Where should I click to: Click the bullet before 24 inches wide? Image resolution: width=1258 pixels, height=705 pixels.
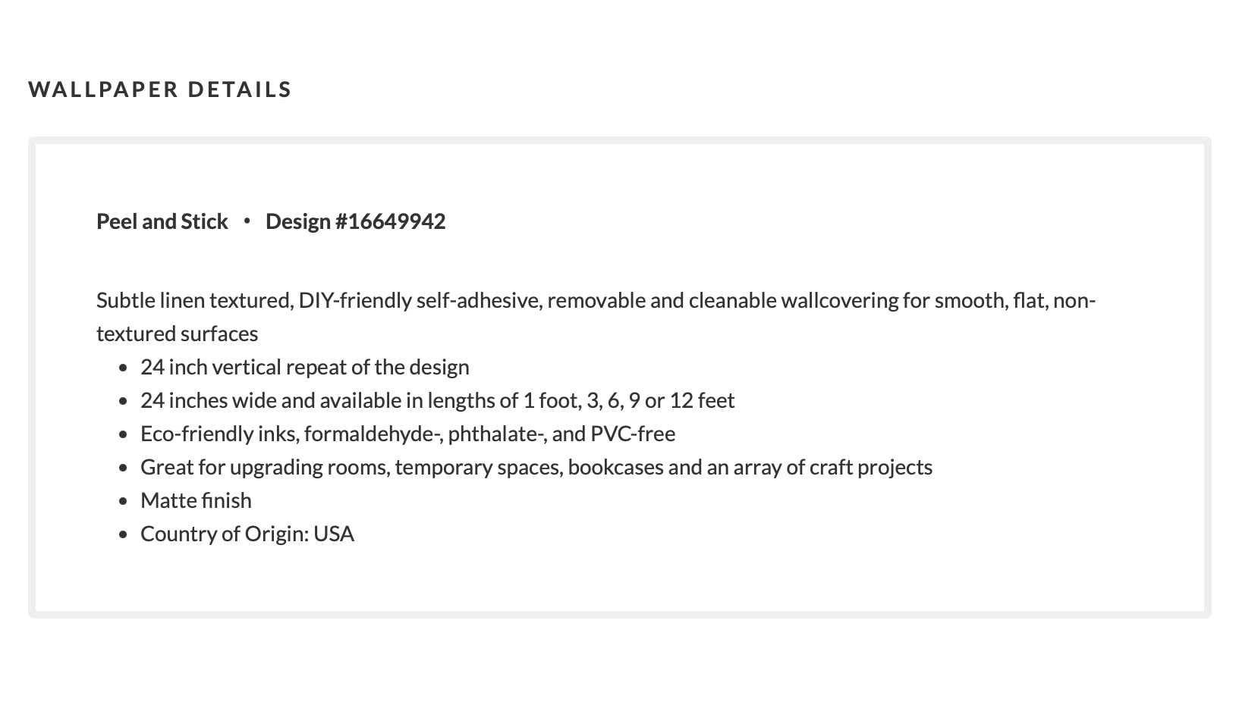point(124,402)
